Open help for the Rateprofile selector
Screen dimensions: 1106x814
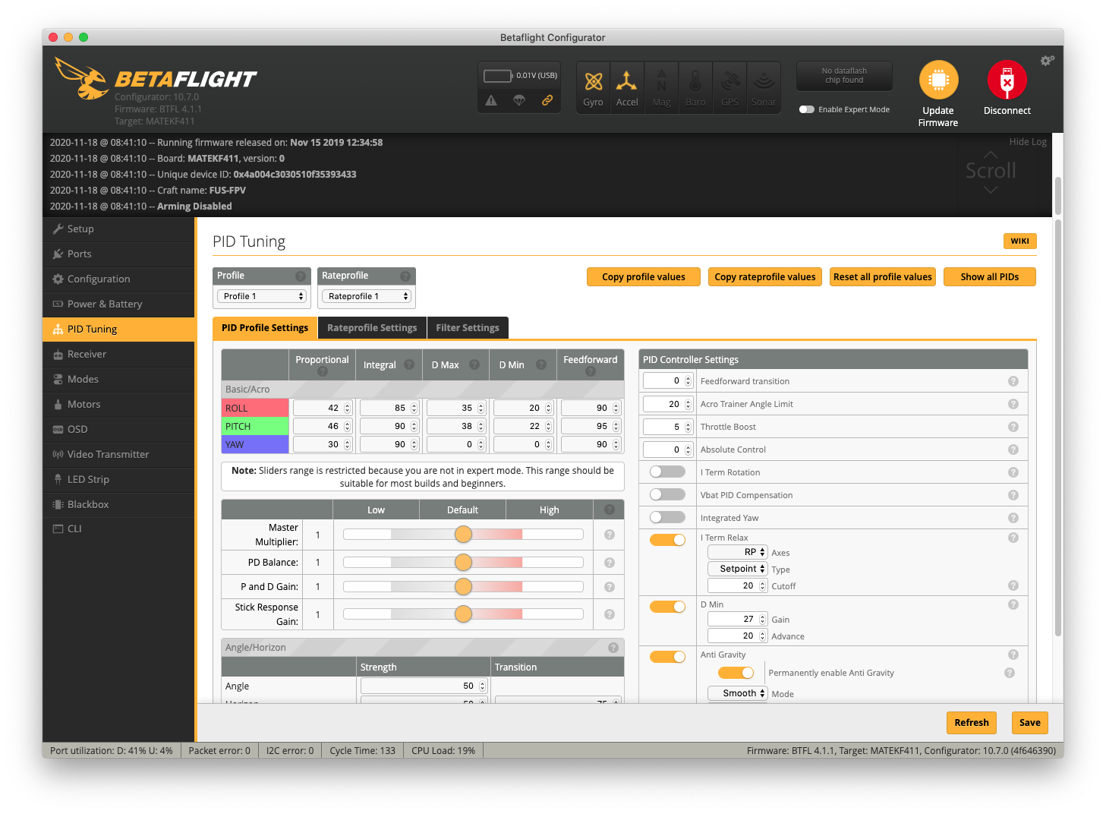click(405, 276)
